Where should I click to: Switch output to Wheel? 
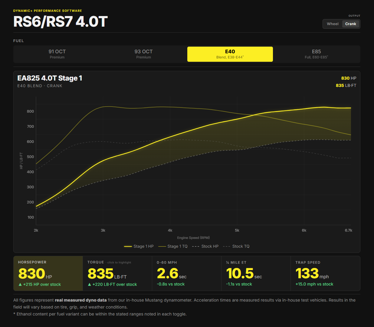click(x=333, y=24)
